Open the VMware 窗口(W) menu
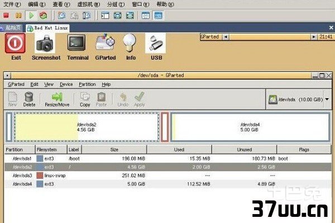Screen dimensions: 335x223 (141, 4)
